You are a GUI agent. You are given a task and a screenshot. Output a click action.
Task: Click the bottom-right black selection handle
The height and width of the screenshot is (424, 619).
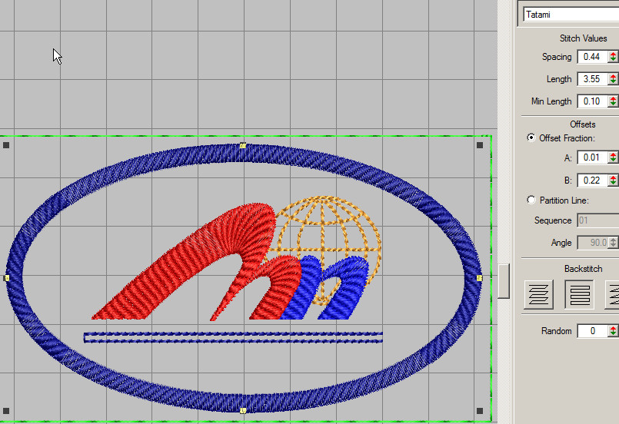point(480,411)
